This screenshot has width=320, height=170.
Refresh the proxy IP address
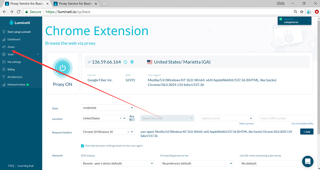pos(126,62)
